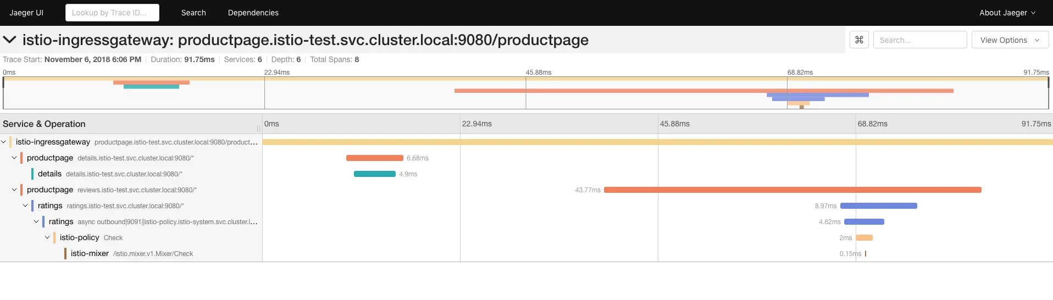Click the 45.88ms timeline header tick label
Screen dimensions: 1053x300
675,124
